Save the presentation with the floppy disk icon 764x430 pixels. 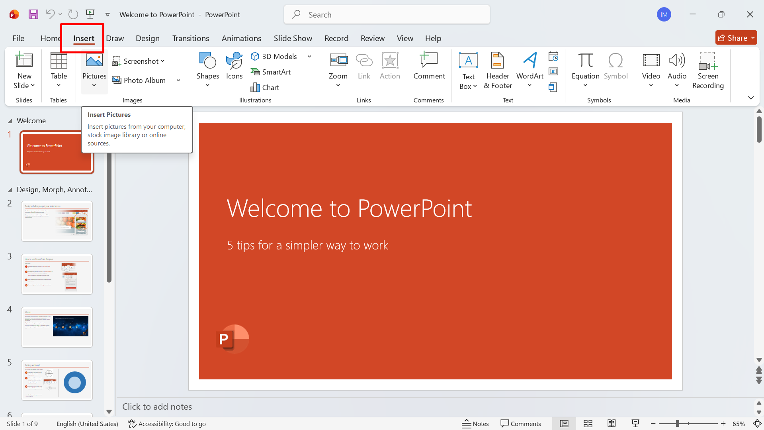click(33, 14)
